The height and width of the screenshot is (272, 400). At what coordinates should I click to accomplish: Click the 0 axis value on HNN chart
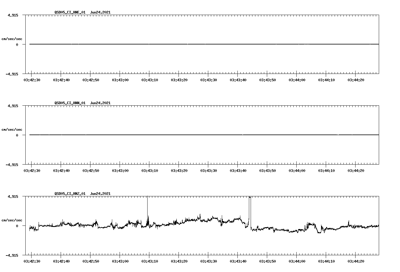click(x=17, y=135)
